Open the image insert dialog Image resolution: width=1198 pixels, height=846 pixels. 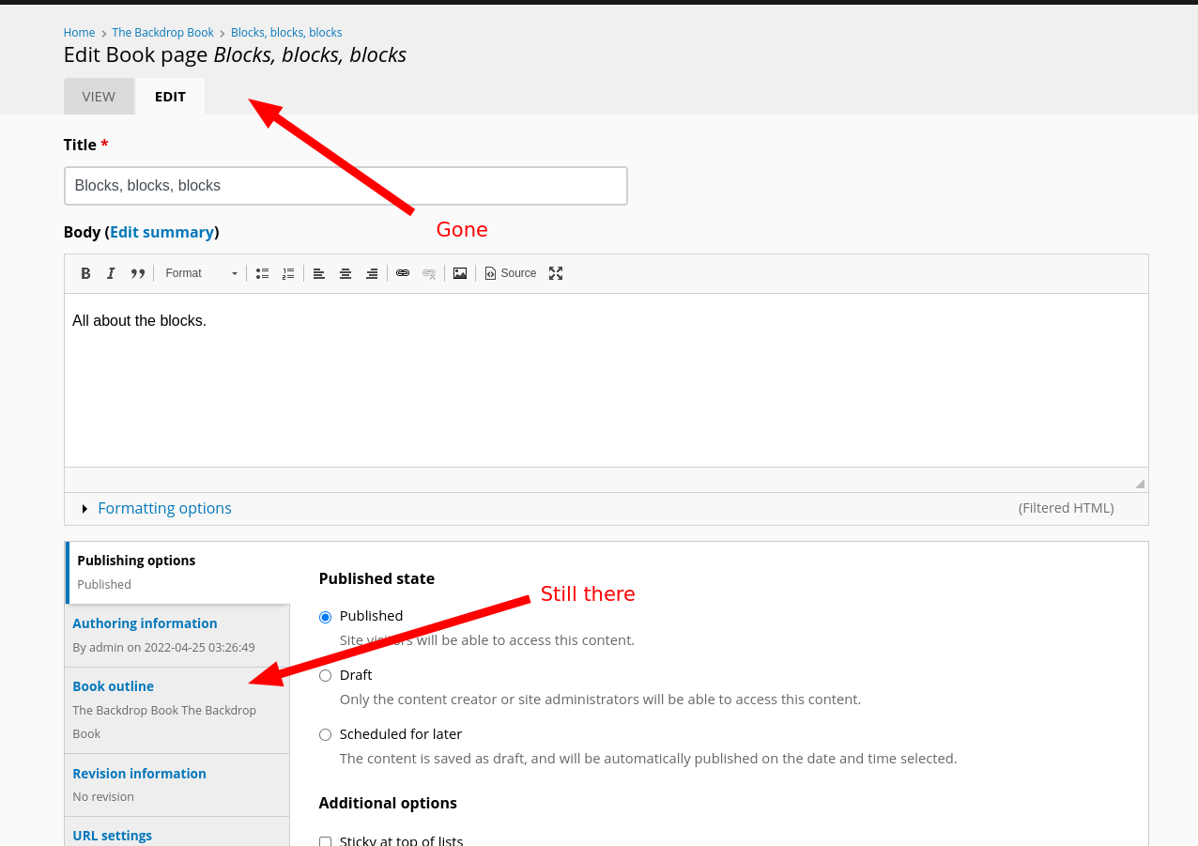tap(459, 273)
